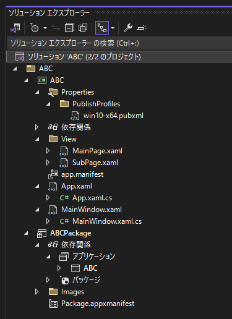Click the C# project icon for ABC

tap(42, 80)
